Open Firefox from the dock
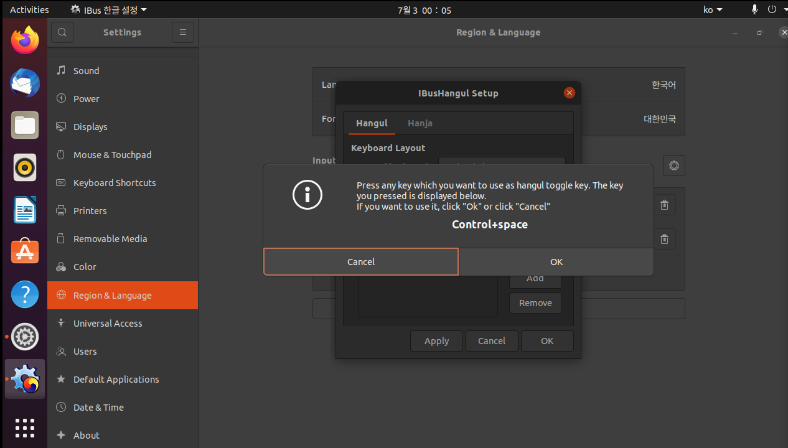The image size is (788, 448). coord(25,41)
